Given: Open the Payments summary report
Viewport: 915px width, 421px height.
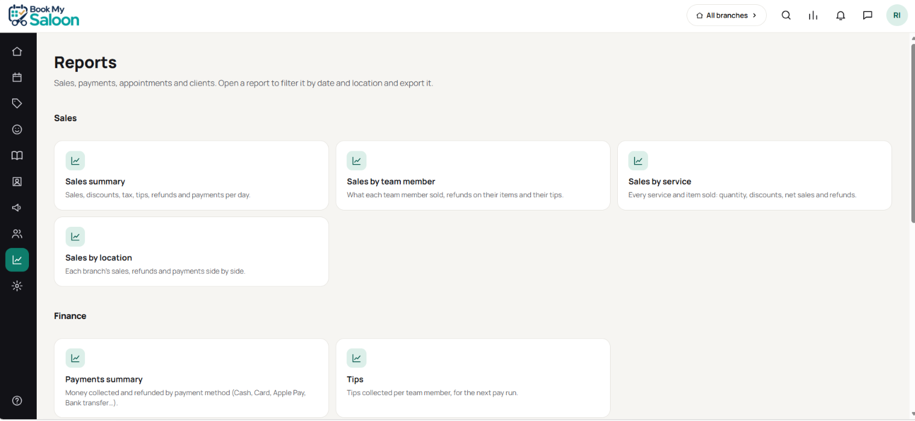Looking at the screenshot, I should point(191,378).
